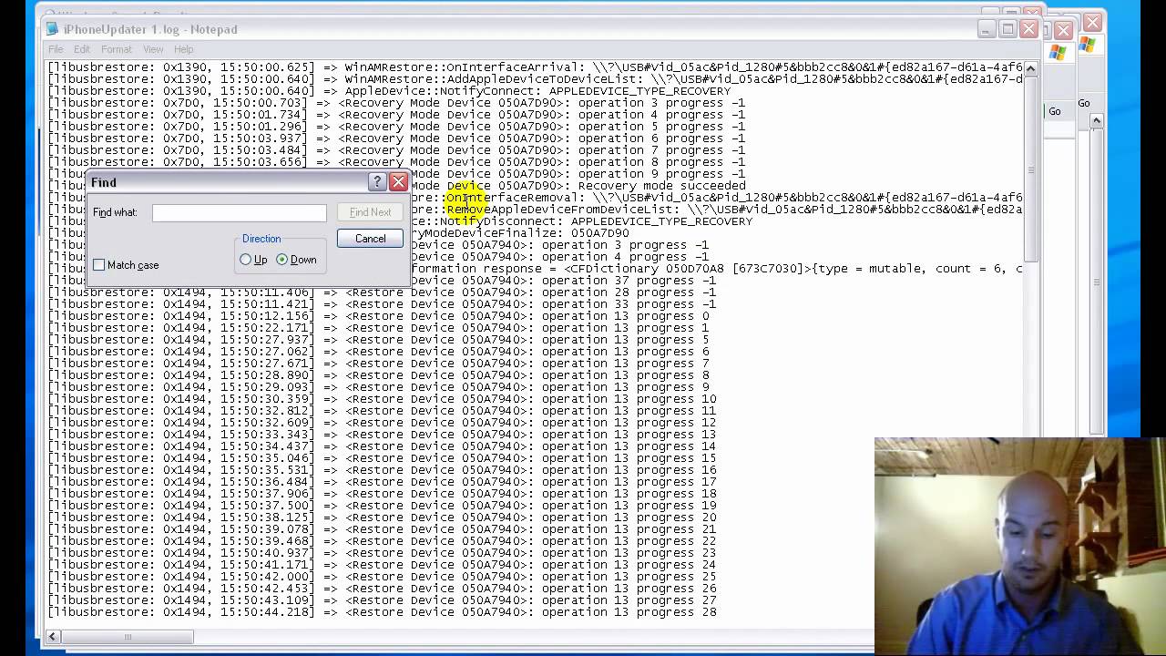Open the File menu

[x=56, y=49]
